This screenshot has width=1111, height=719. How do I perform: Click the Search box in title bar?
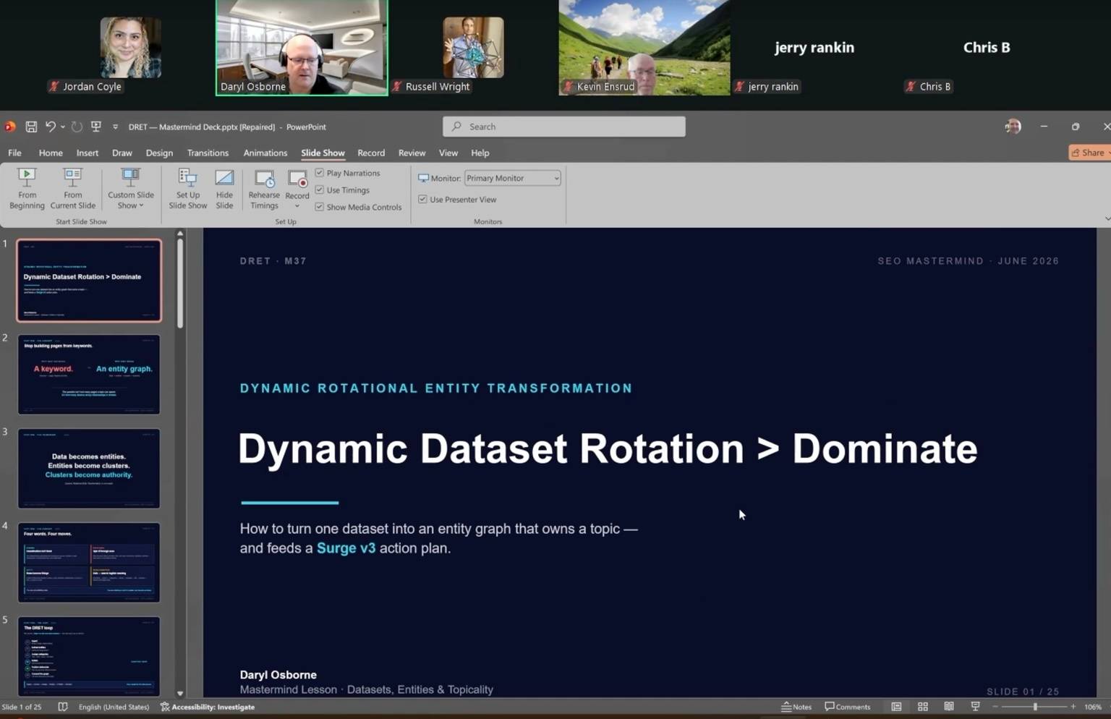pos(564,127)
